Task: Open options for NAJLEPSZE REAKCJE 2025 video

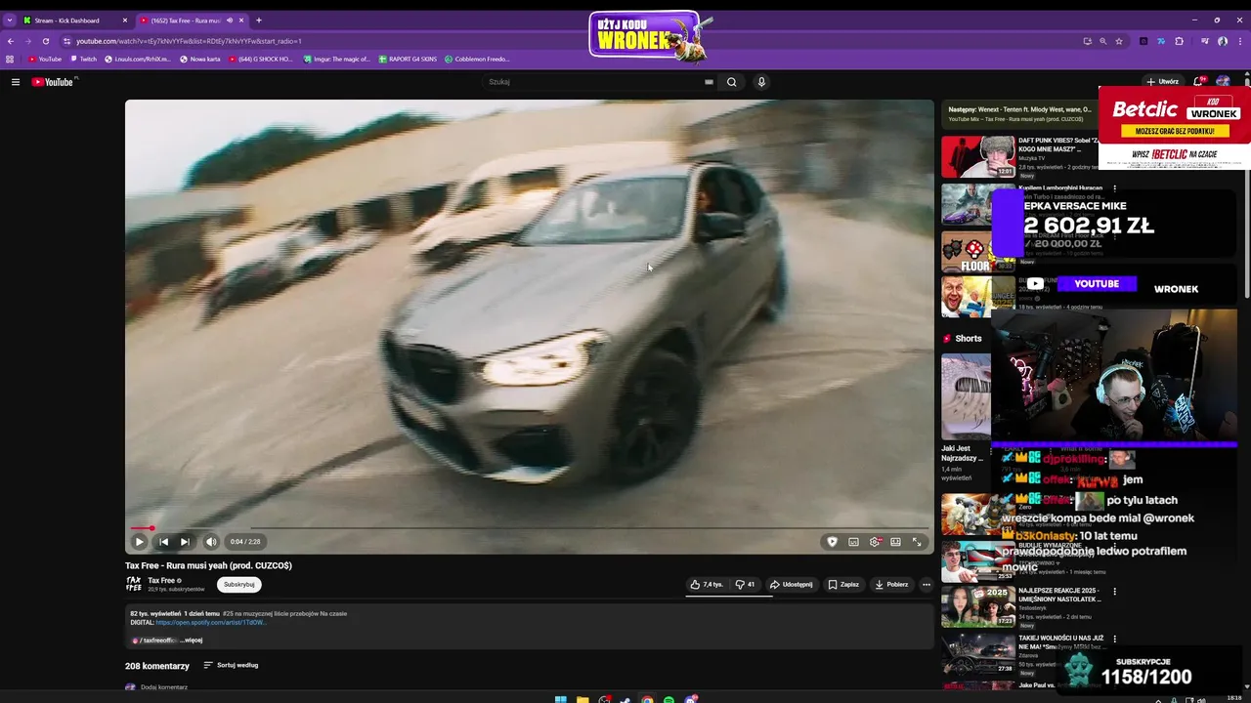Action: click(1114, 592)
